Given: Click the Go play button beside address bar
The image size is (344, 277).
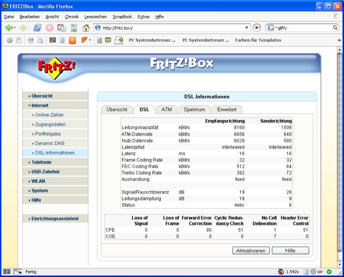Looking at the screenshot, I should [x=257, y=27].
